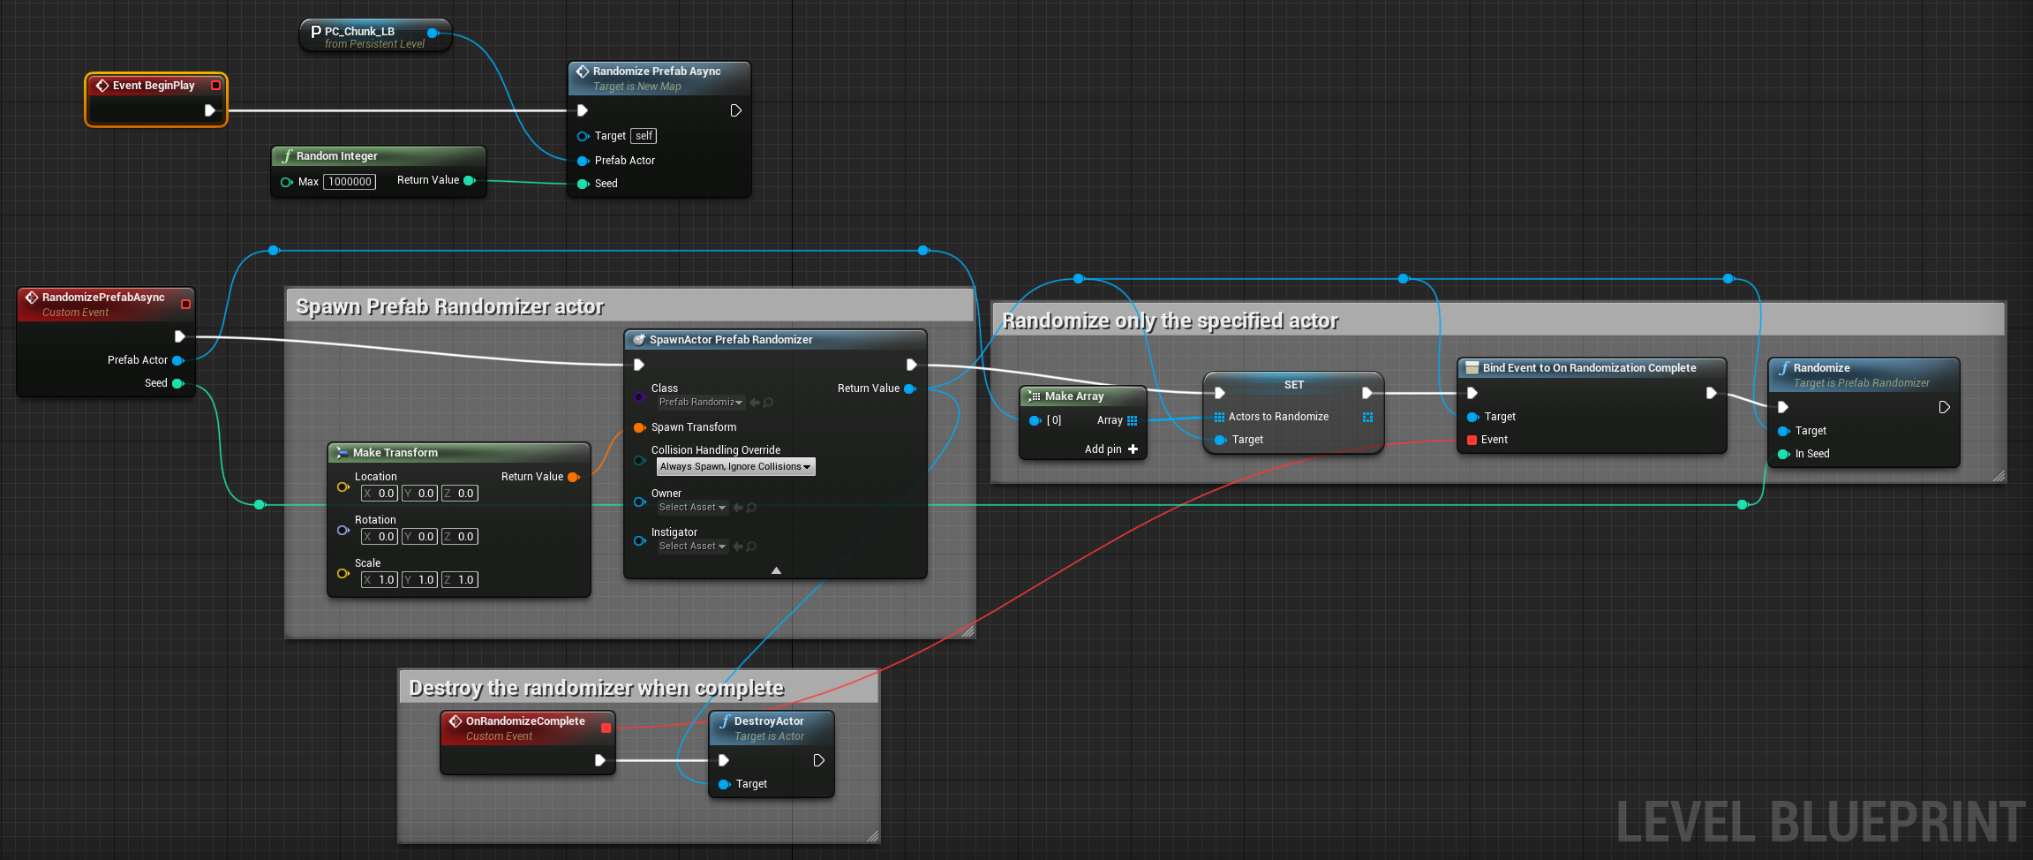Viewport: 2033px width, 860px height.
Task: Click the Random Integer Max input pin
Action: tap(286, 182)
